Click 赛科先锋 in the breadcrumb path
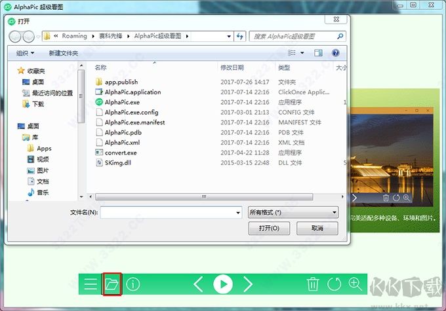The width and height of the screenshot is (446, 311). tap(110, 36)
